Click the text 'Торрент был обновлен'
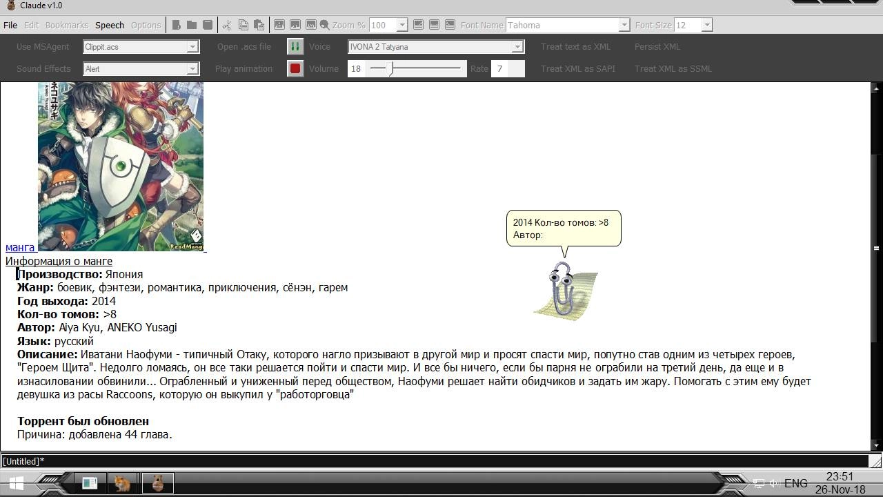This screenshot has width=883, height=497. [x=83, y=421]
